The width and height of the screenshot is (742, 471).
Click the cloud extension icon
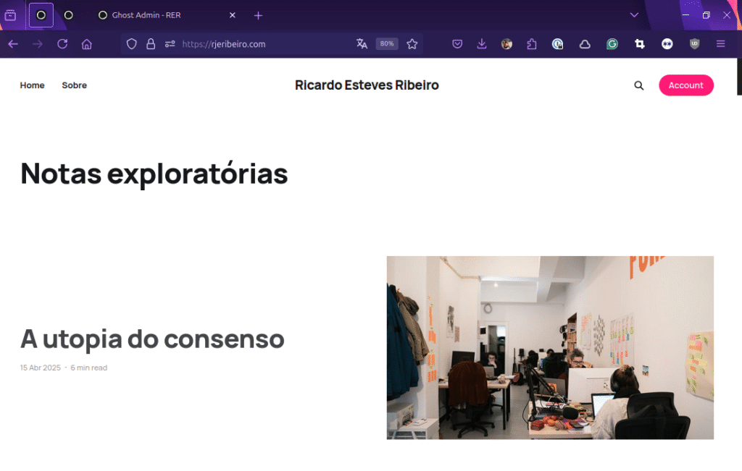click(x=585, y=44)
